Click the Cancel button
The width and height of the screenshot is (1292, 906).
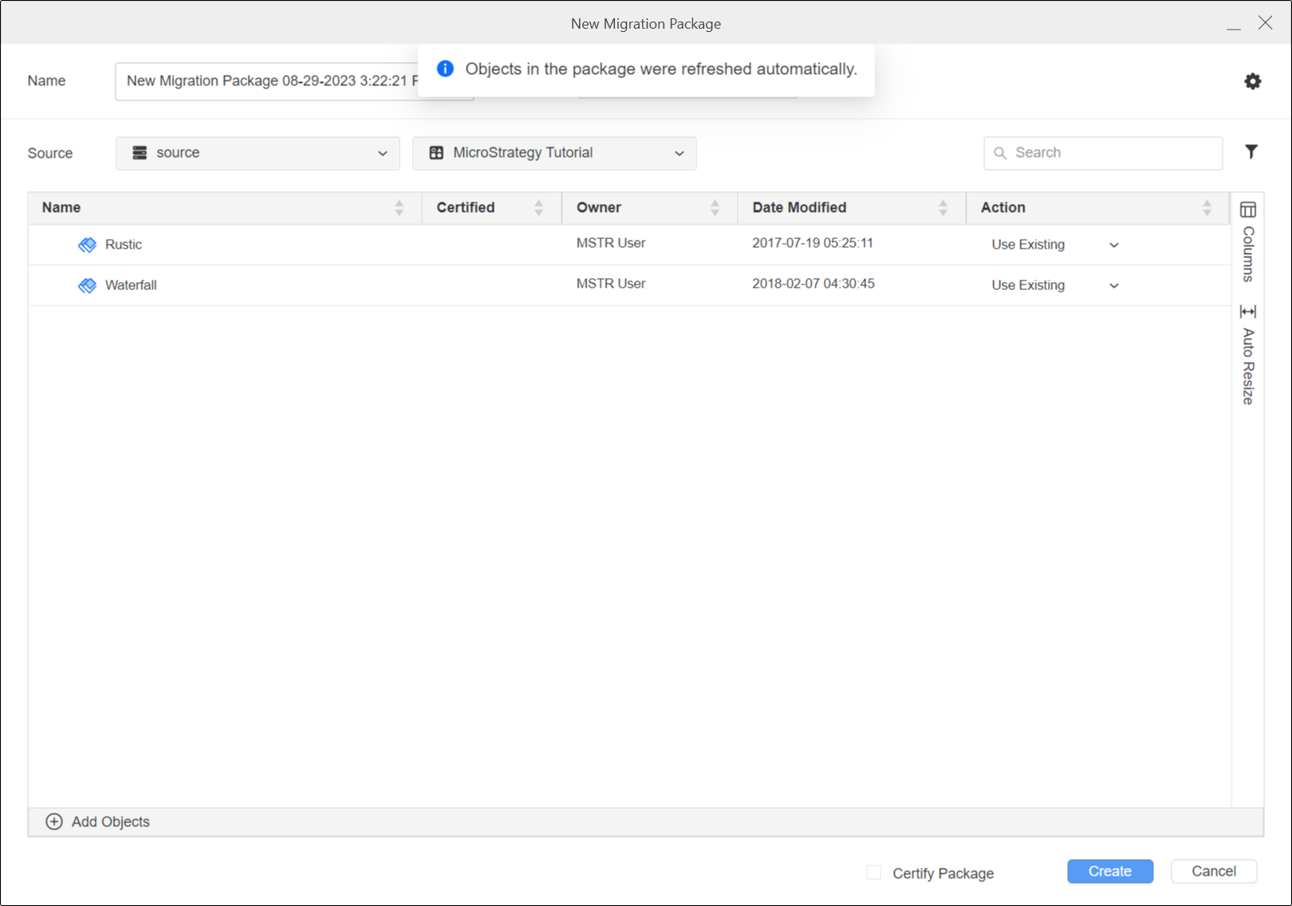pyautogui.click(x=1213, y=871)
